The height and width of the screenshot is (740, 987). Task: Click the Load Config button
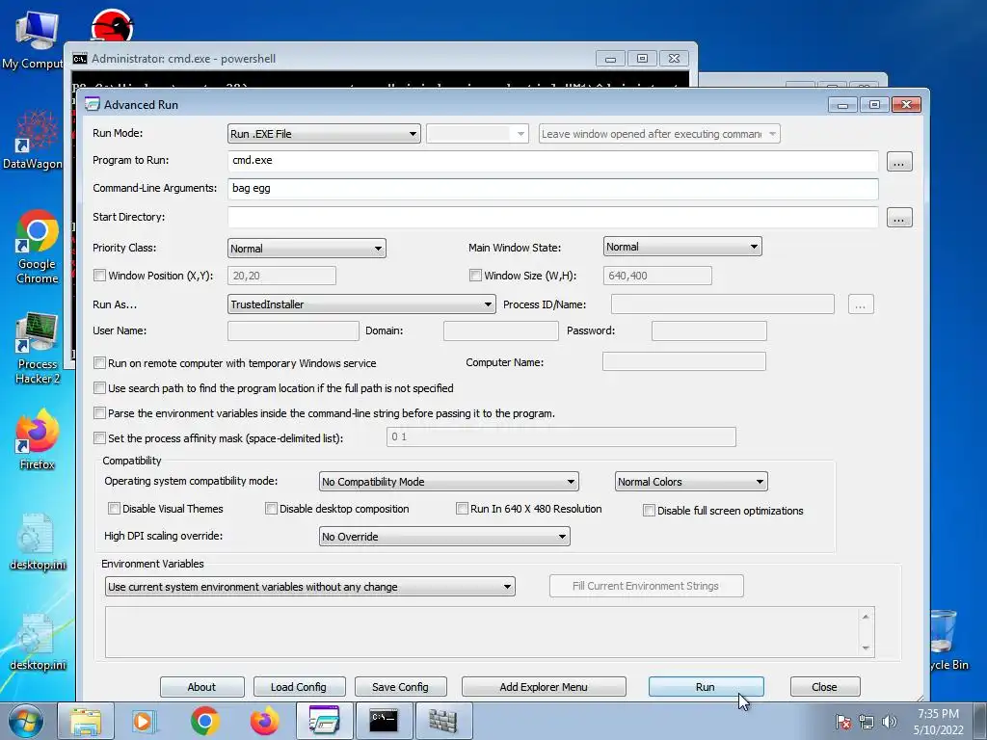point(299,686)
